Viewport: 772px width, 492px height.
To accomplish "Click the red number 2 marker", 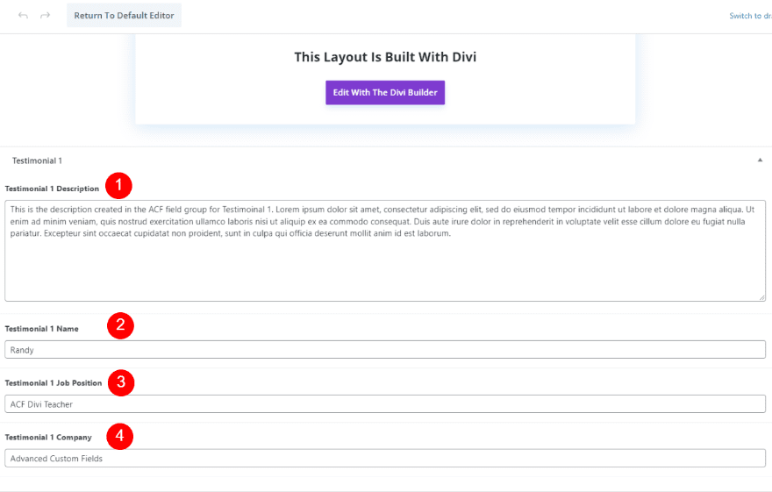I will [x=120, y=326].
